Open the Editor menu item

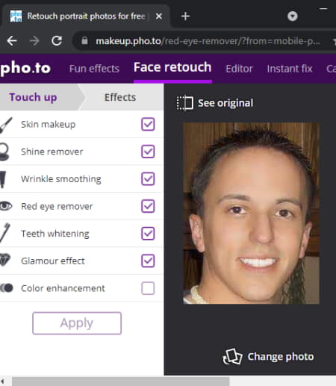pos(239,69)
